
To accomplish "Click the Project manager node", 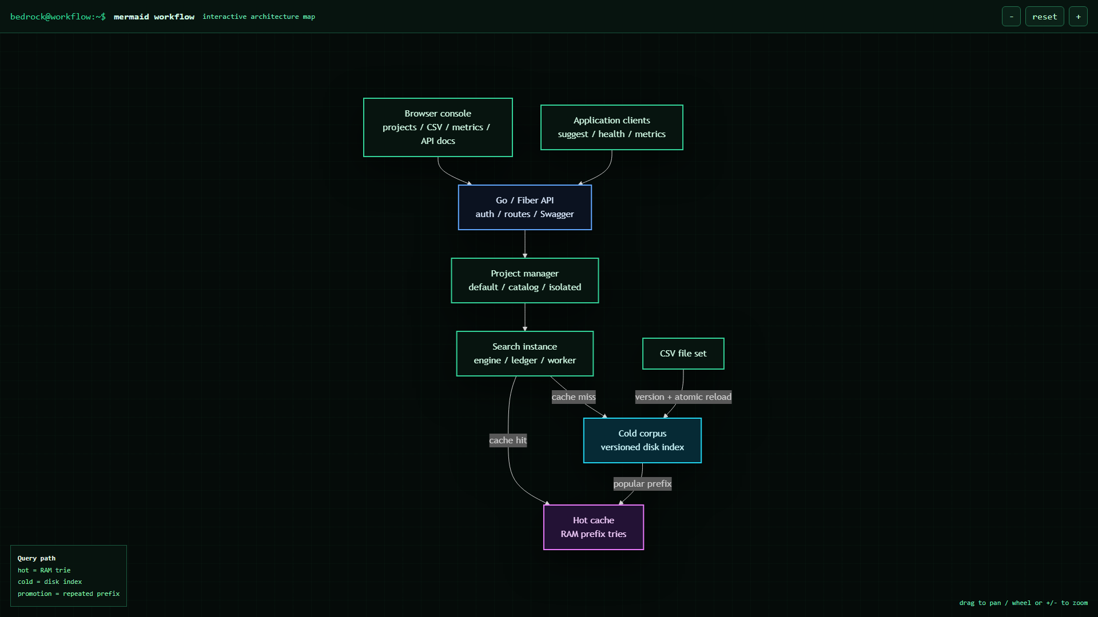I will (x=525, y=281).
